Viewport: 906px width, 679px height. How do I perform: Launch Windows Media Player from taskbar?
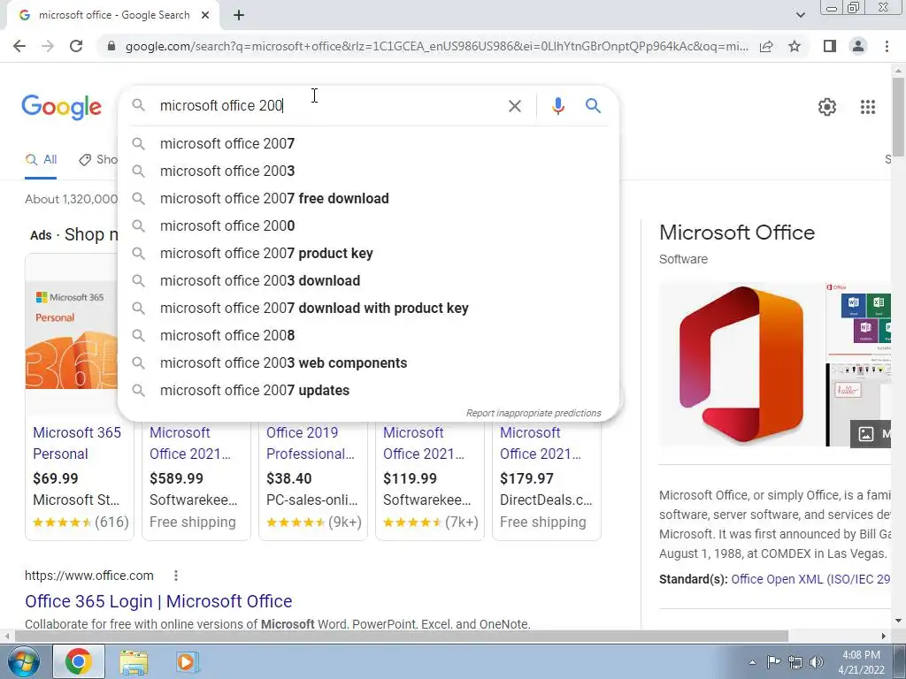click(187, 661)
